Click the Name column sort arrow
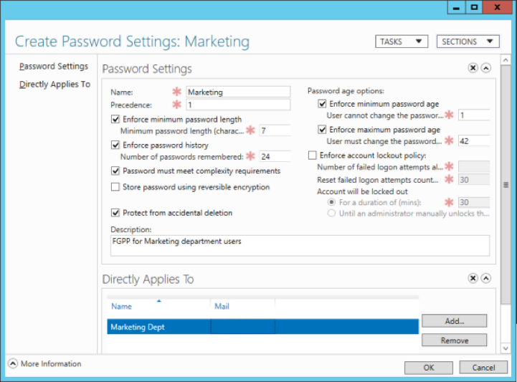Viewport: 517px width, 382px height. tap(158, 301)
